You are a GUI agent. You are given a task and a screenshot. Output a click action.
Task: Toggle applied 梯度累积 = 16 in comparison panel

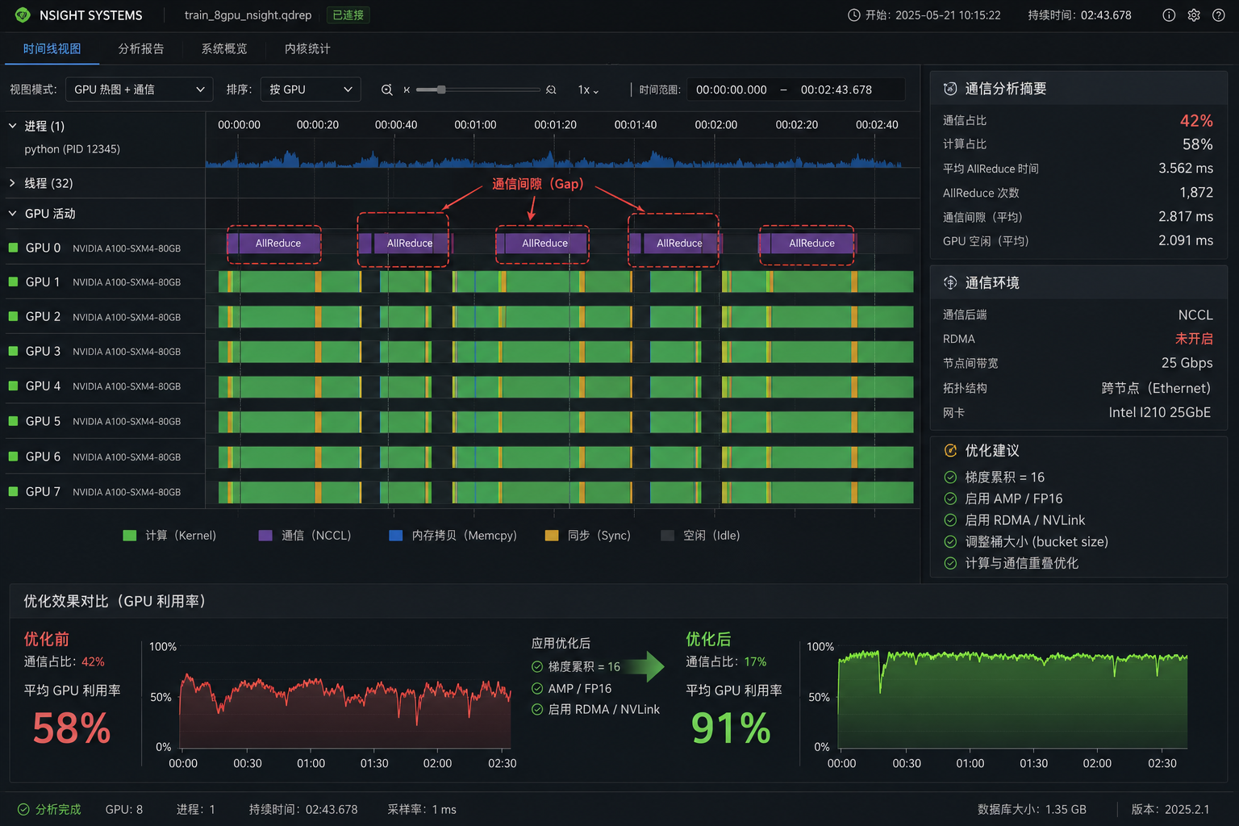pos(537,667)
